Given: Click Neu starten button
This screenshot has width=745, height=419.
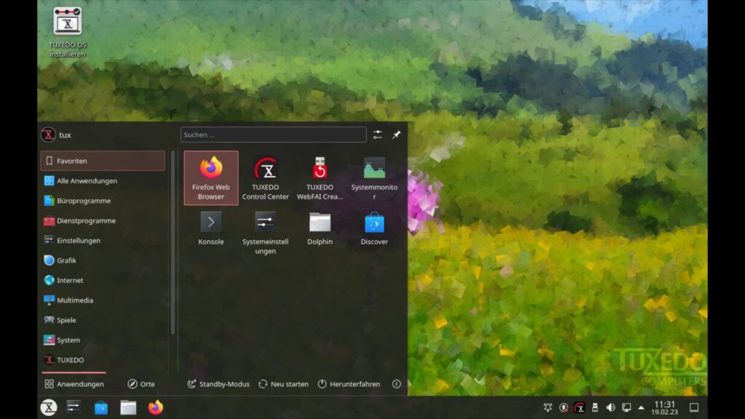Looking at the screenshot, I should pyautogui.click(x=284, y=384).
